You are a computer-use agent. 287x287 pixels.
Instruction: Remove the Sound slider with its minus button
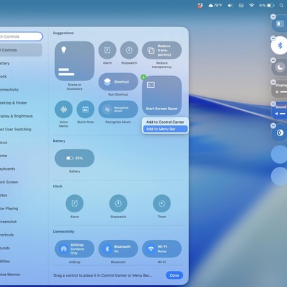(273, 104)
